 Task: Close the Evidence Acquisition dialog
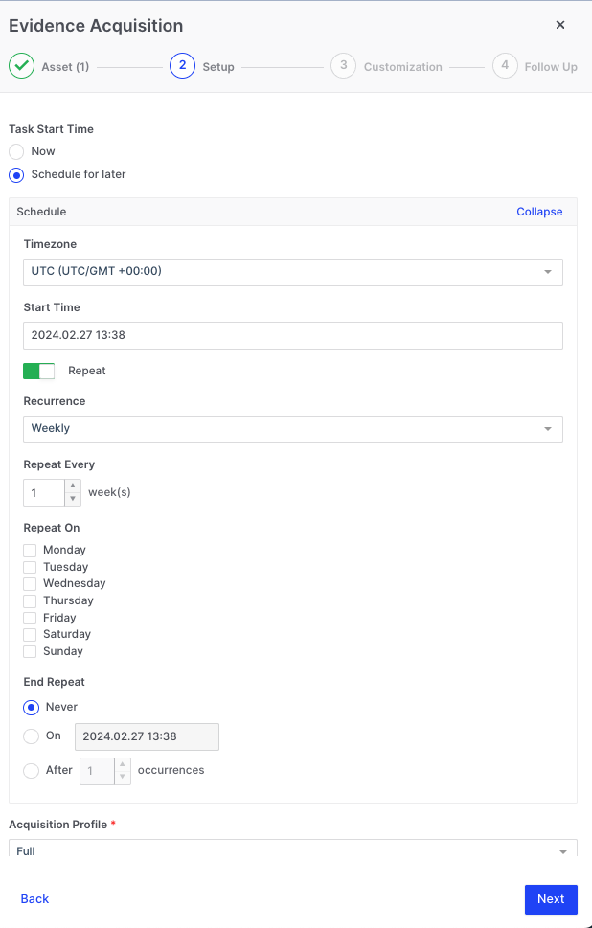[x=560, y=25]
